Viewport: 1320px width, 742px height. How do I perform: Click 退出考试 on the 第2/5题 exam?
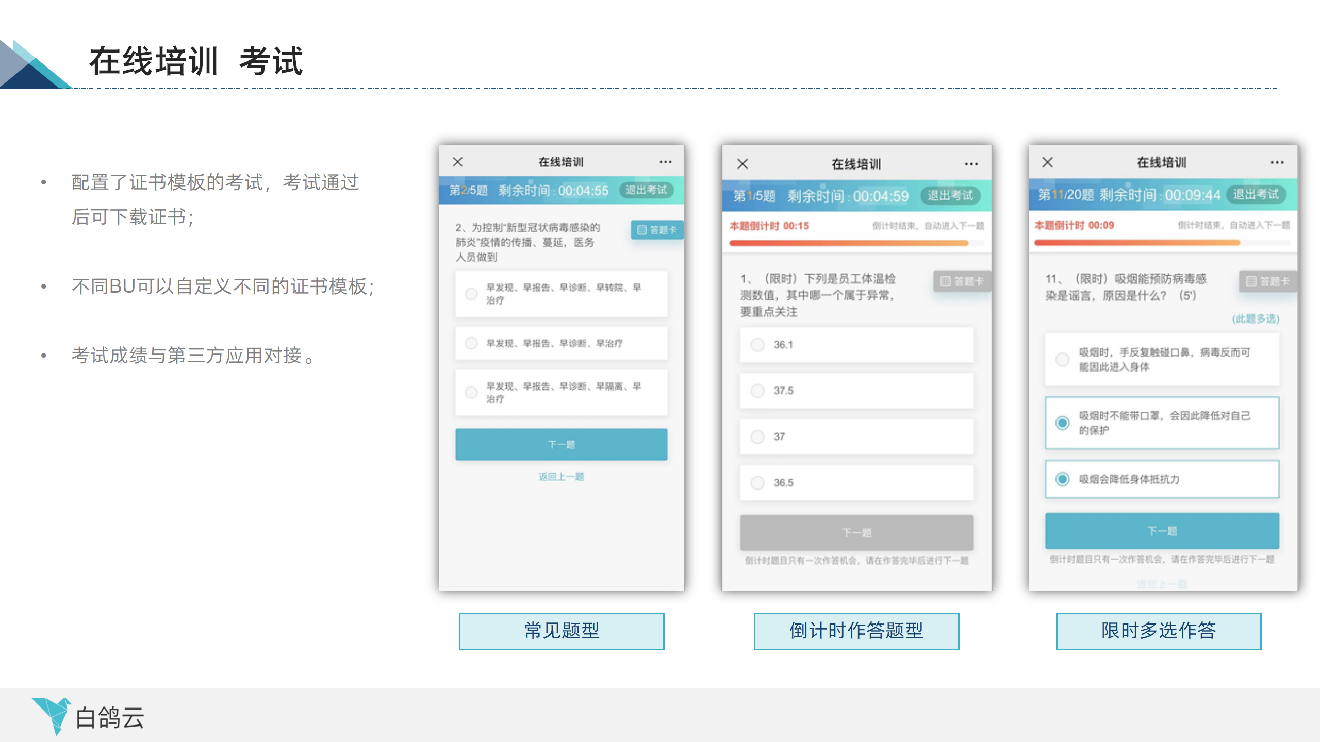647,190
